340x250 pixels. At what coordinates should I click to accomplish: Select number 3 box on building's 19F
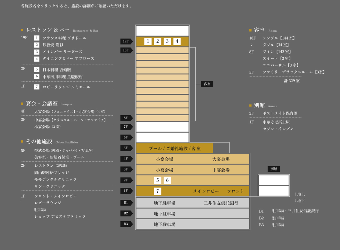(167, 41)
